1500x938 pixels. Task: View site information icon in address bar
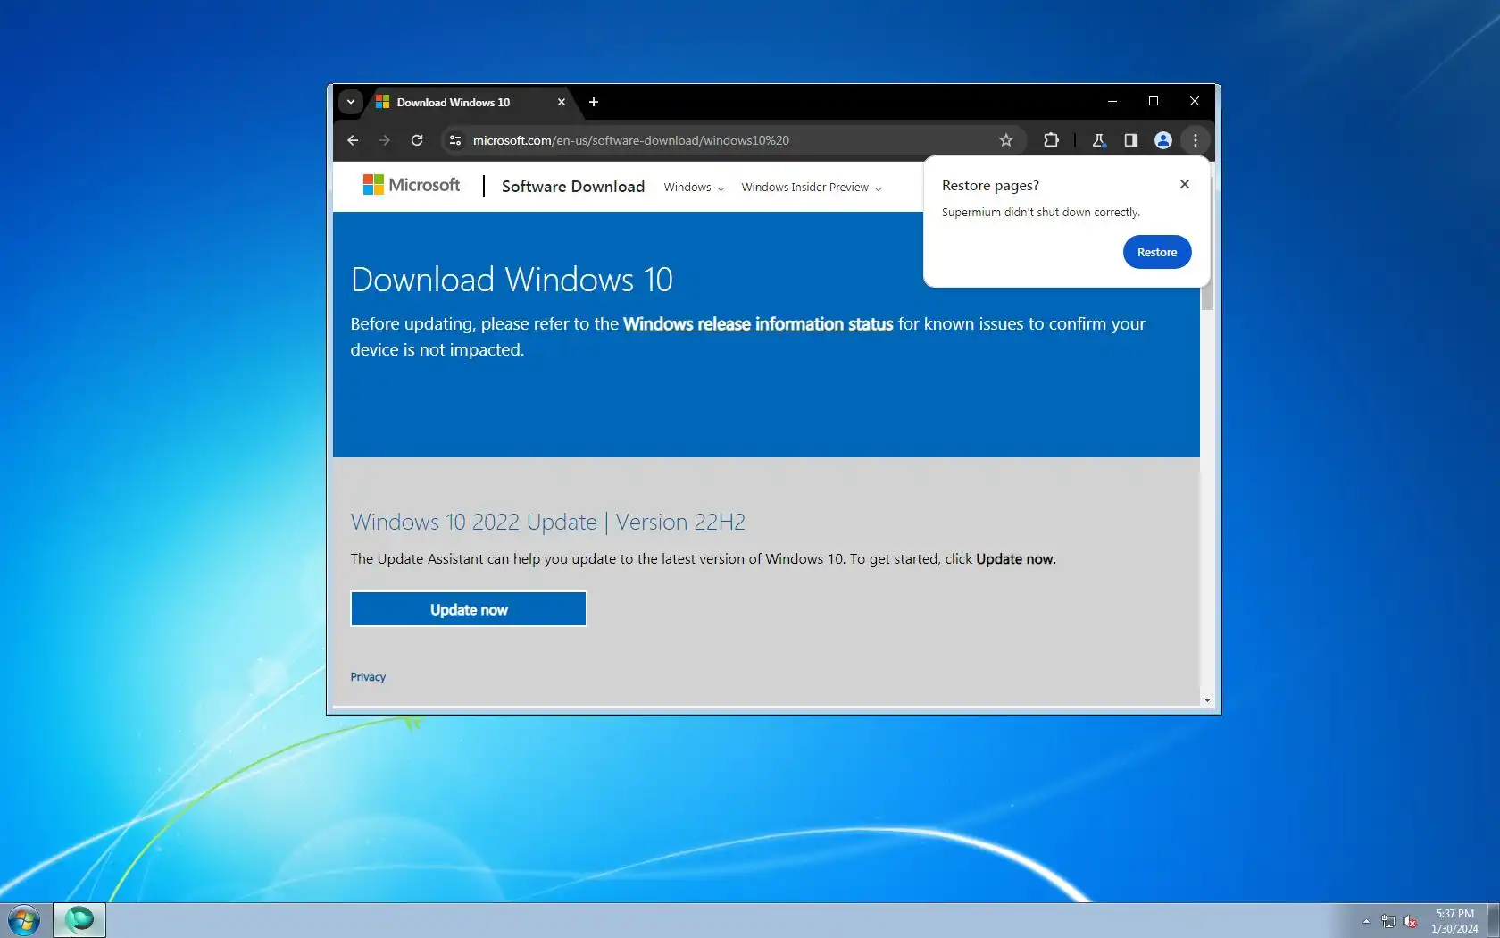click(x=455, y=140)
